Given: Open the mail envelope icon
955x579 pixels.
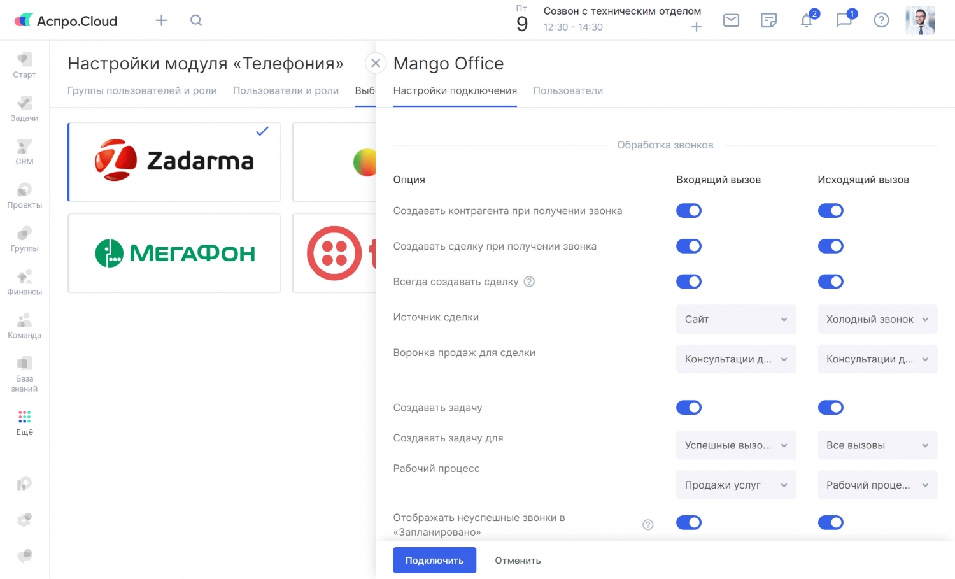Looking at the screenshot, I should [731, 20].
